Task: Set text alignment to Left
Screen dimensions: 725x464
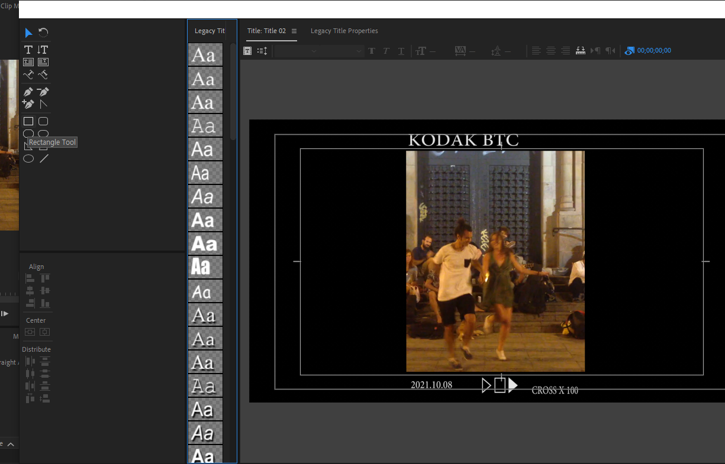Action: (x=536, y=51)
